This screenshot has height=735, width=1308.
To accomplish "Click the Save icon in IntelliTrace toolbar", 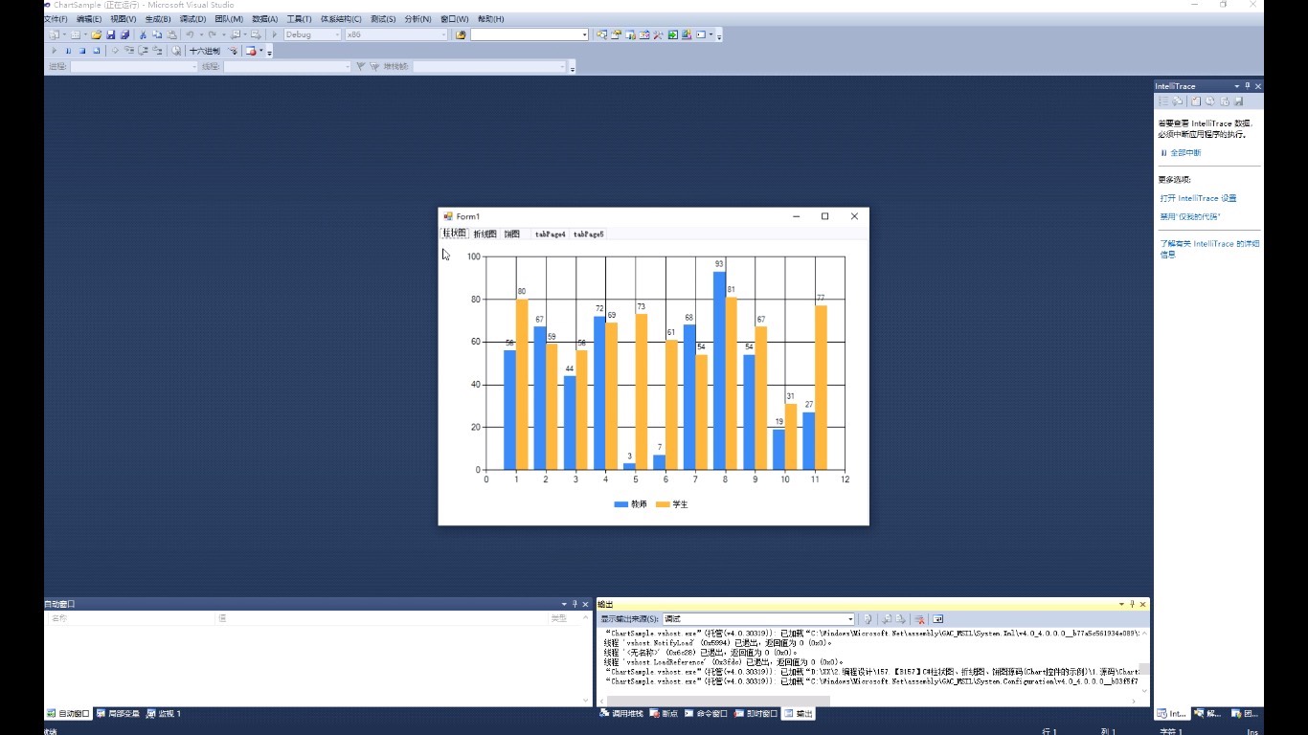I will click(1238, 100).
